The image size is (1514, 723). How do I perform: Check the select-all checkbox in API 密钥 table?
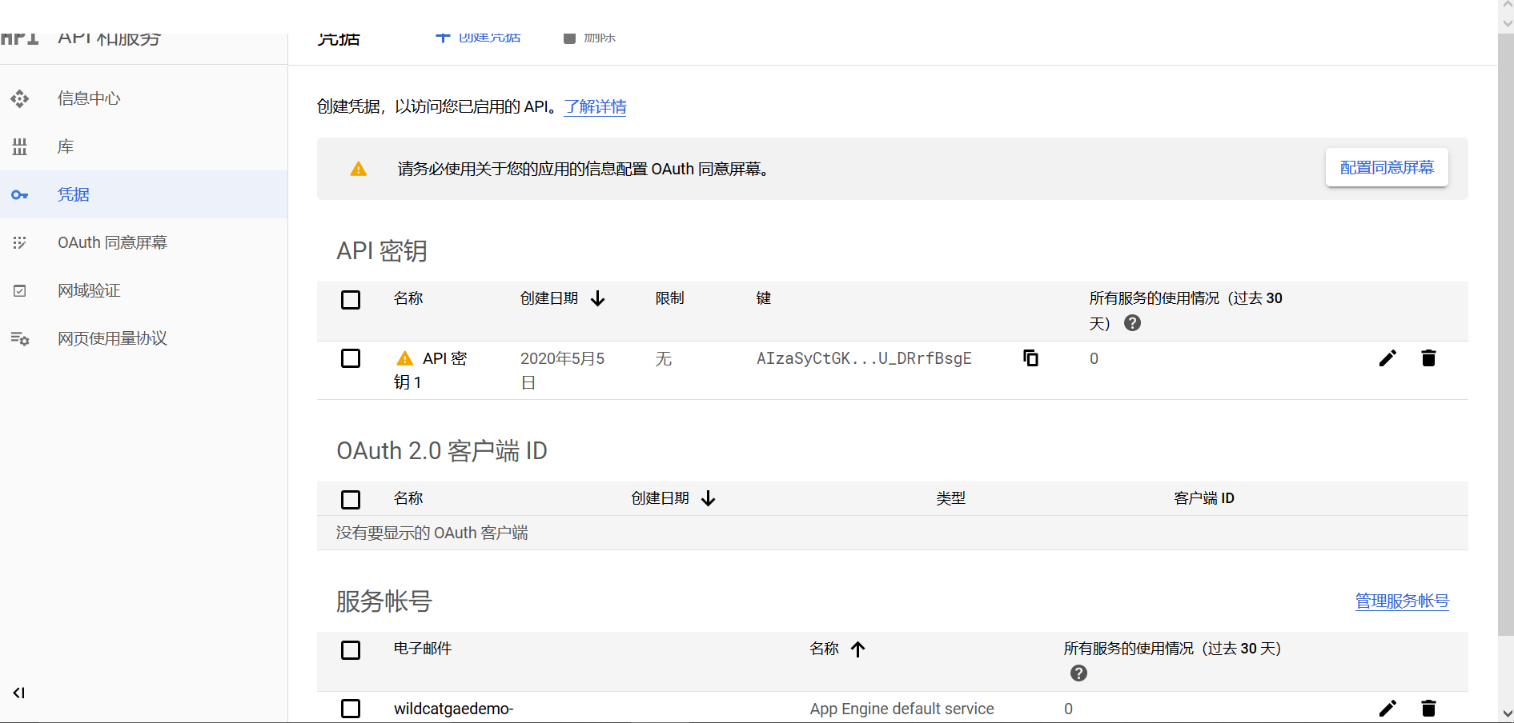[351, 299]
